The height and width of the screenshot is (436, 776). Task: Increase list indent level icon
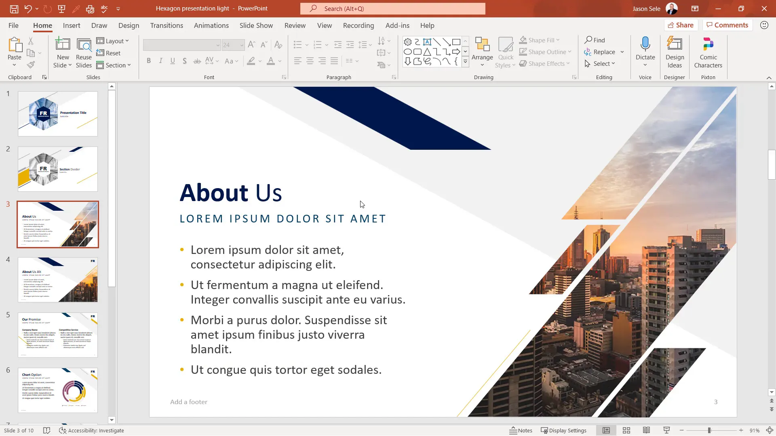tap(350, 44)
